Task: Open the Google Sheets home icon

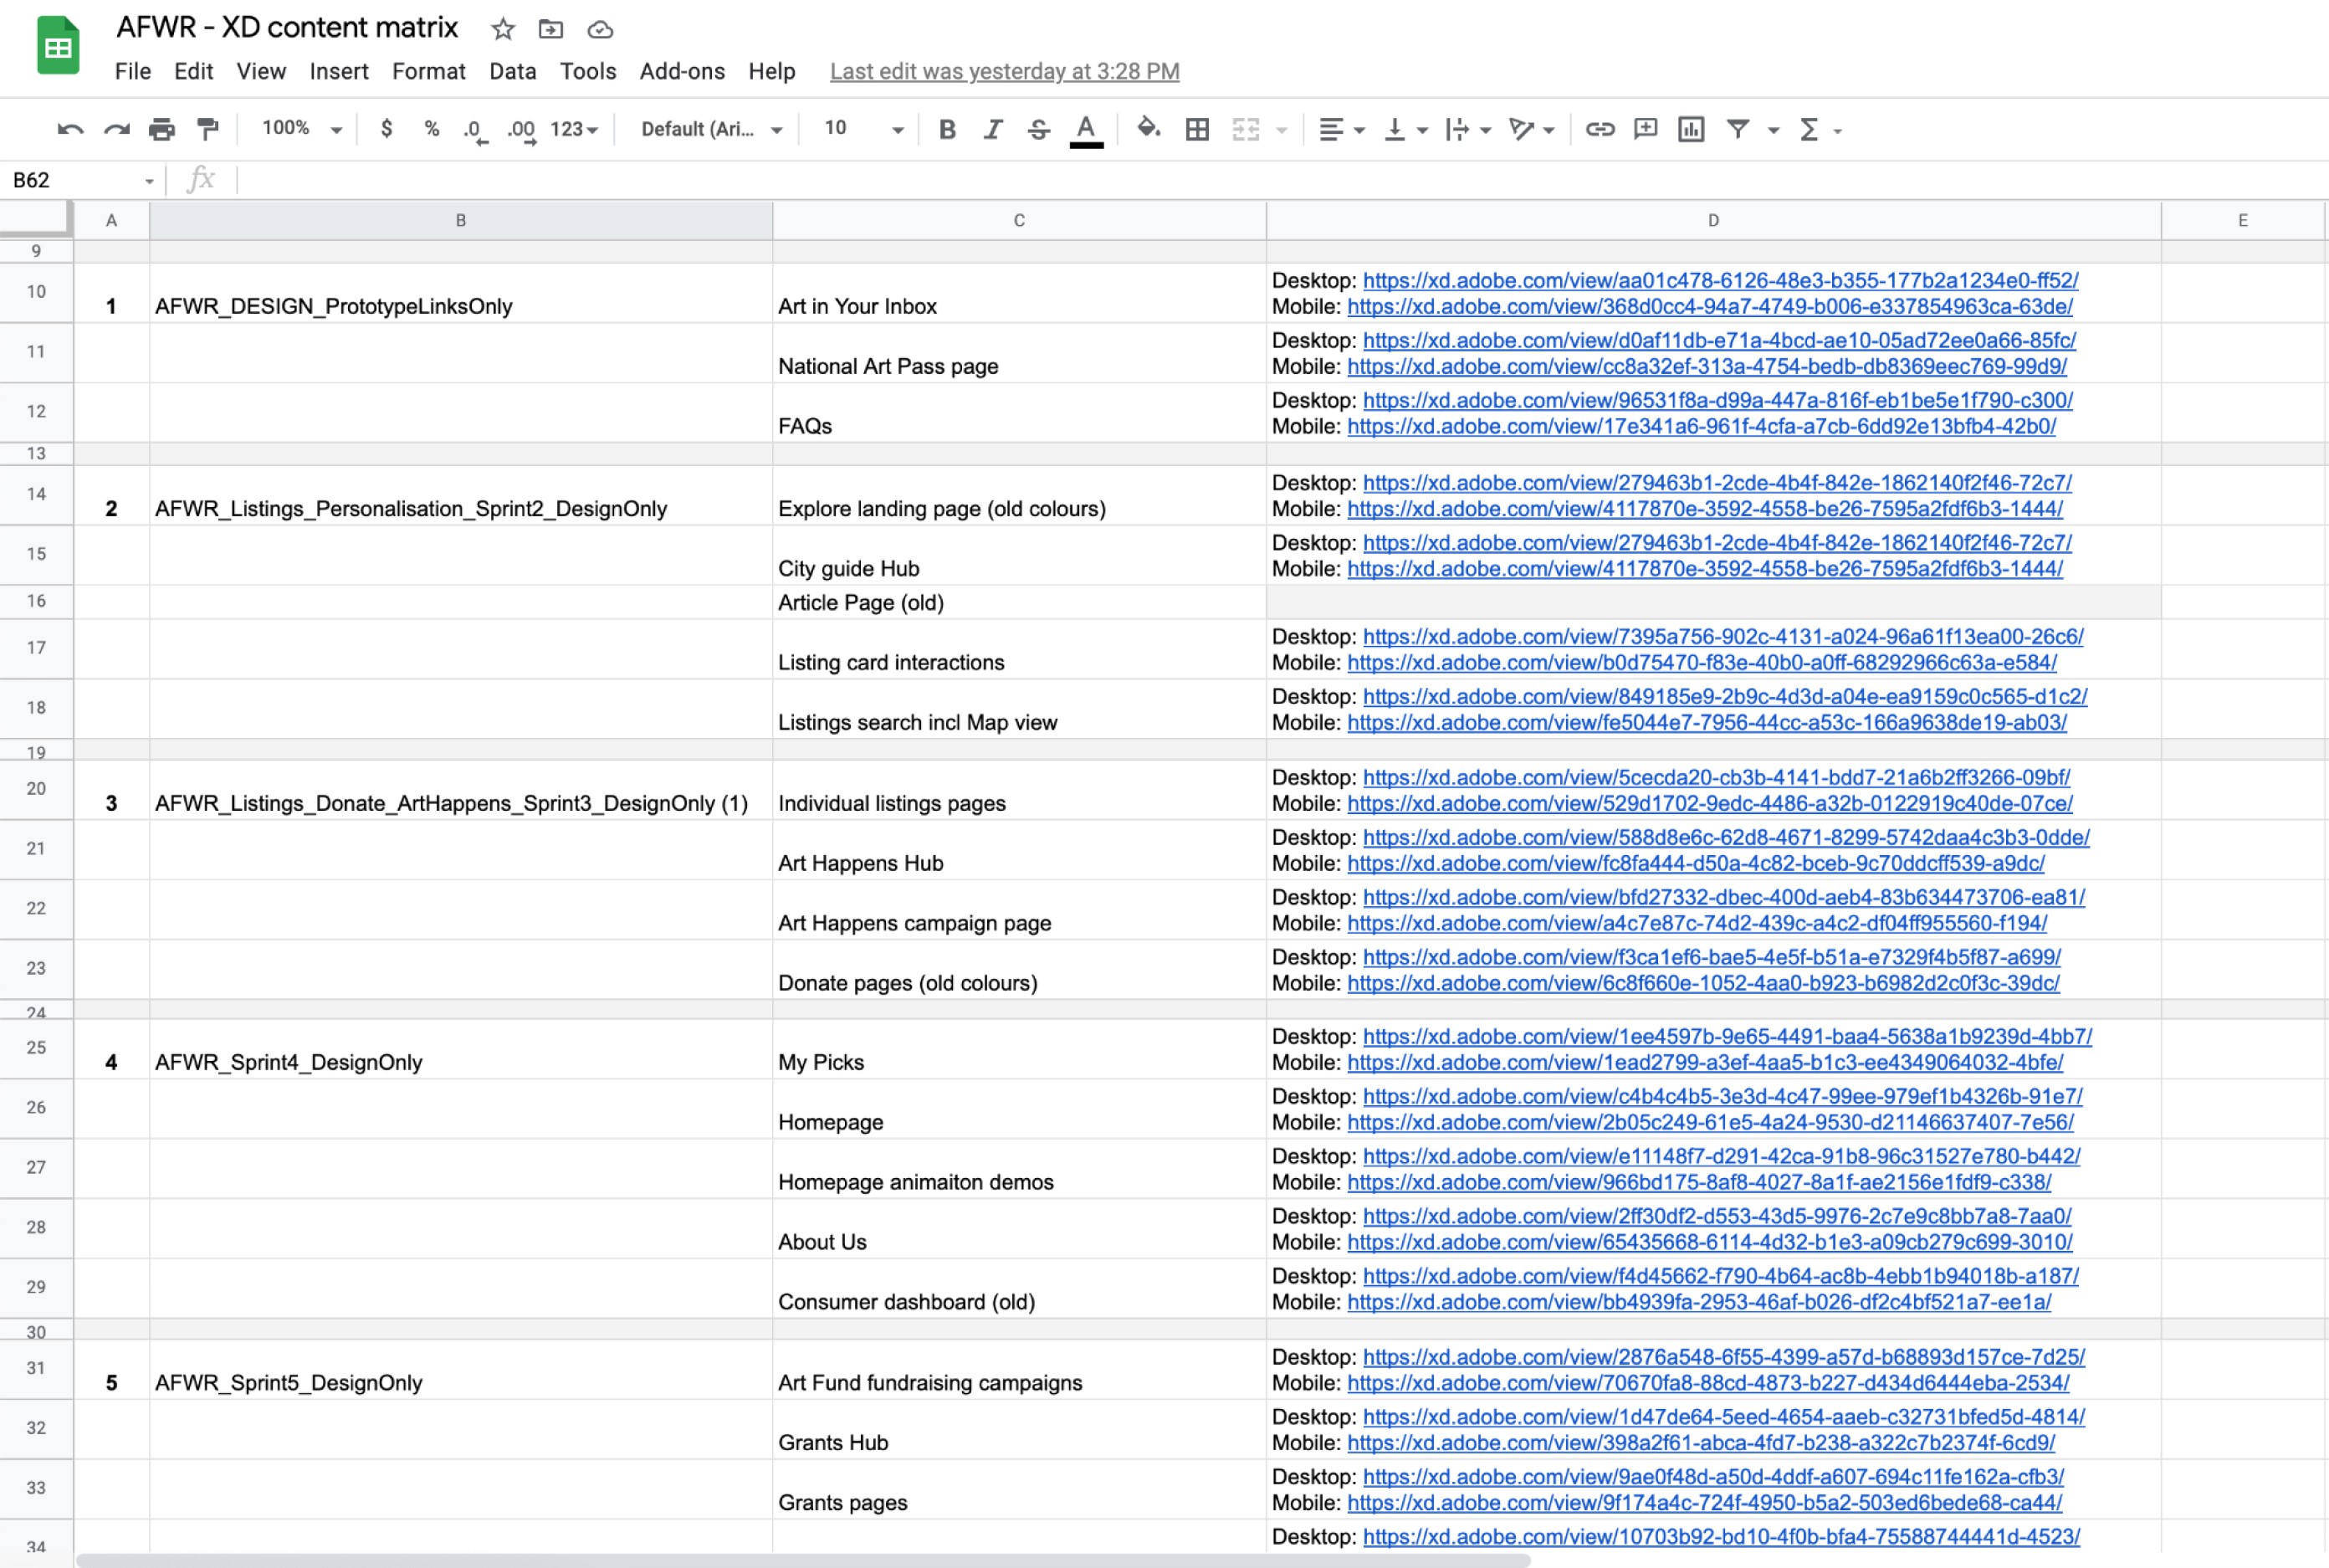Action: click(59, 46)
